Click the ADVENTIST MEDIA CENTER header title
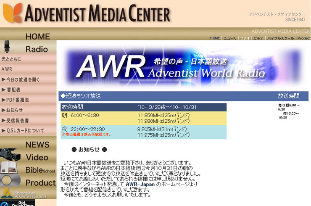This screenshot has height=206, width=311. tap(98, 13)
